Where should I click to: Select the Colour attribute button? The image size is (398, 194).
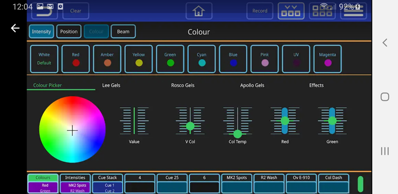point(96,31)
